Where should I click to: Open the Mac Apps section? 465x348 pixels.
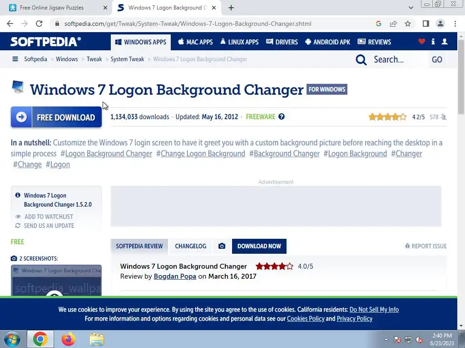click(195, 42)
